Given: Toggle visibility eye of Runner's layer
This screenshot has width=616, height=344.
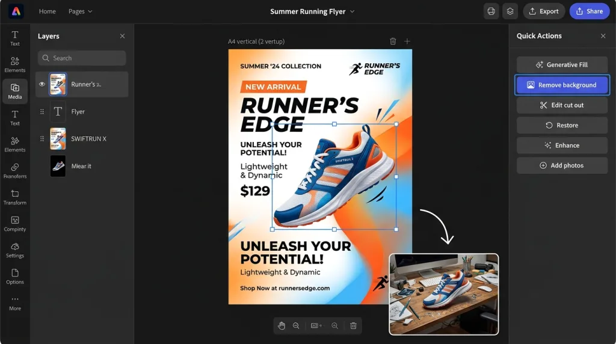Looking at the screenshot, I should (x=42, y=84).
